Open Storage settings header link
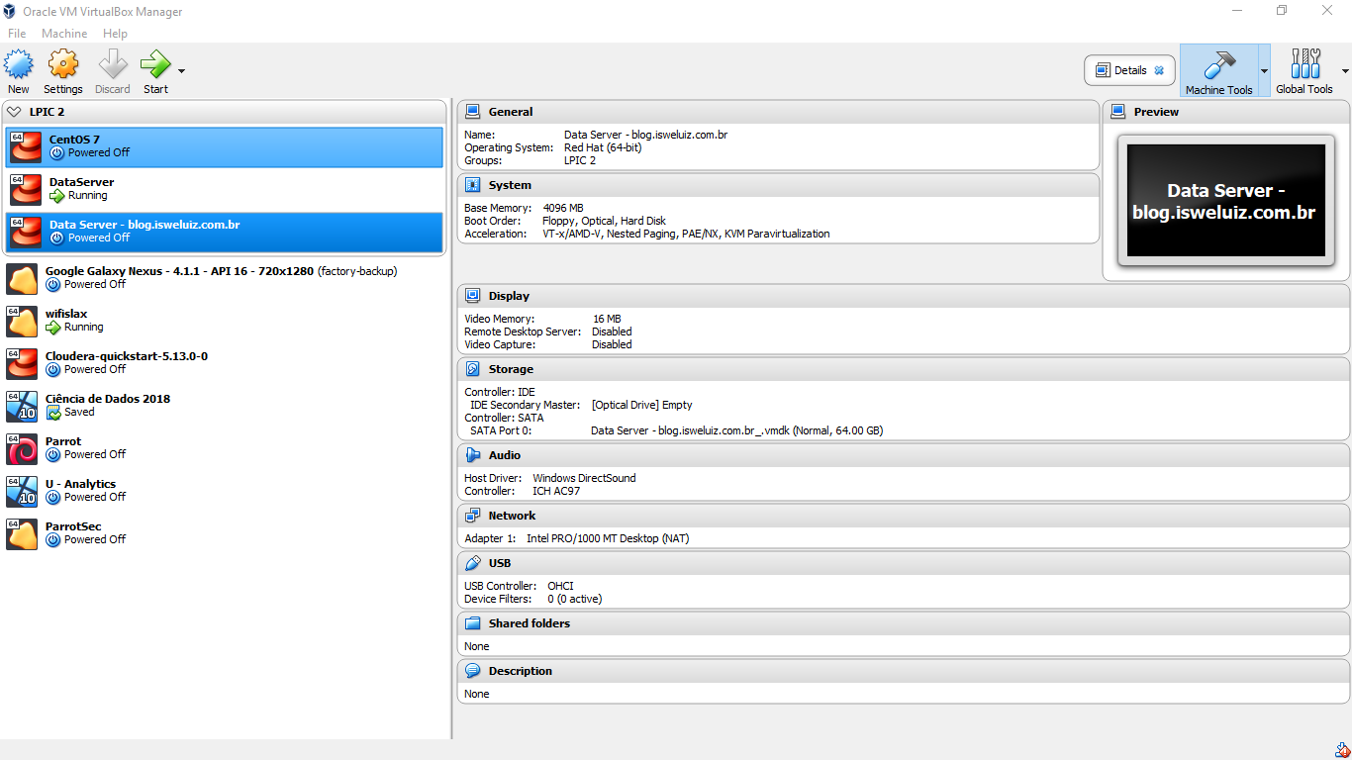1352x760 pixels. 511,369
